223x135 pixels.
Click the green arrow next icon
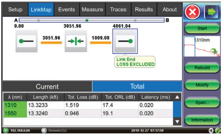[212, 12]
